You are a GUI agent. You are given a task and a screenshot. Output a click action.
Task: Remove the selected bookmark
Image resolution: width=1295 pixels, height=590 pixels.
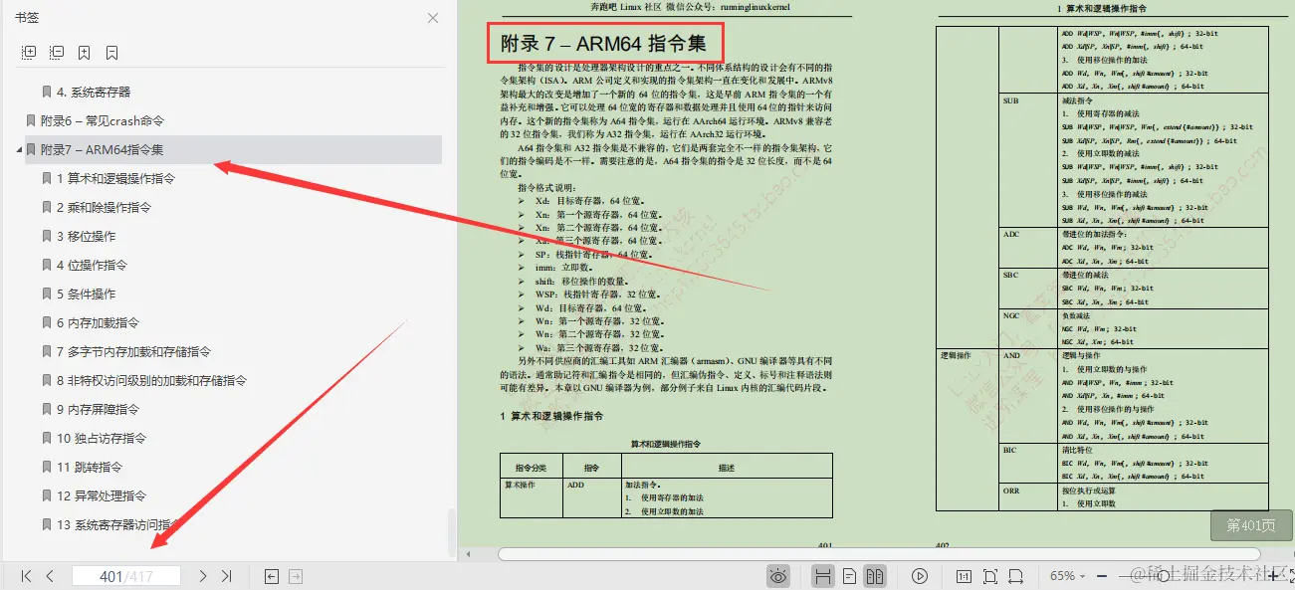click(111, 52)
